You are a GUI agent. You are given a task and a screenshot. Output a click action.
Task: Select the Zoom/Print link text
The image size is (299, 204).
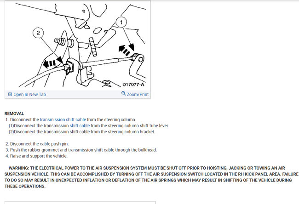(138, 94)
